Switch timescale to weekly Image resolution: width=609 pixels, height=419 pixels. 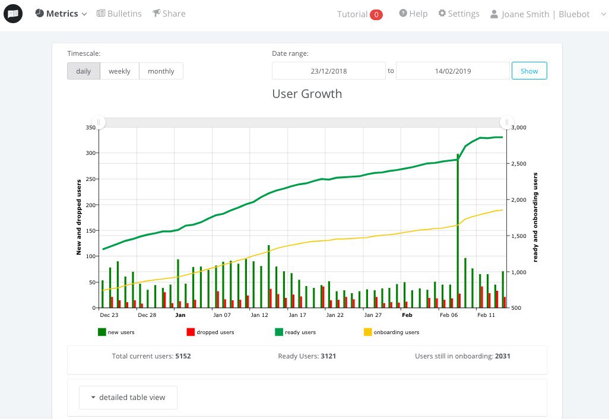(x=120, y=71)
